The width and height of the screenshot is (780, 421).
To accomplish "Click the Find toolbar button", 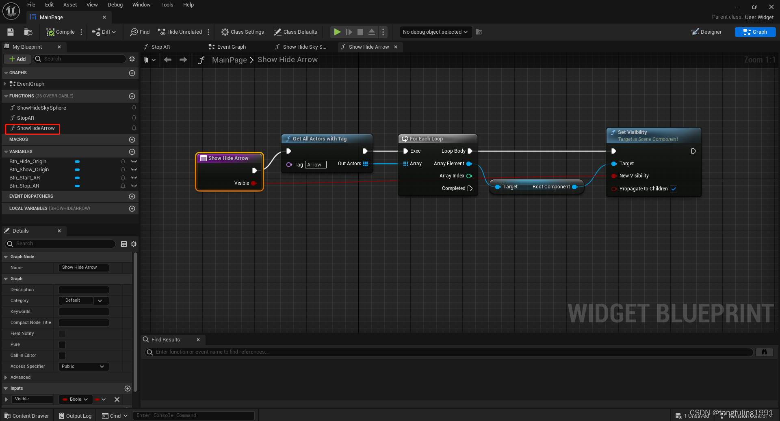I will click(140, 32).
